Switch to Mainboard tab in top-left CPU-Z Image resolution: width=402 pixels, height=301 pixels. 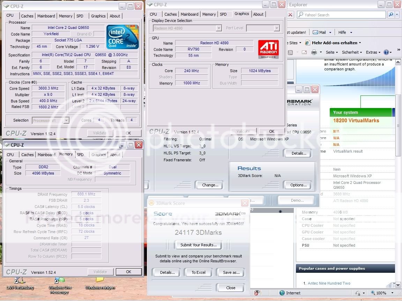click(x=46, y=16)
